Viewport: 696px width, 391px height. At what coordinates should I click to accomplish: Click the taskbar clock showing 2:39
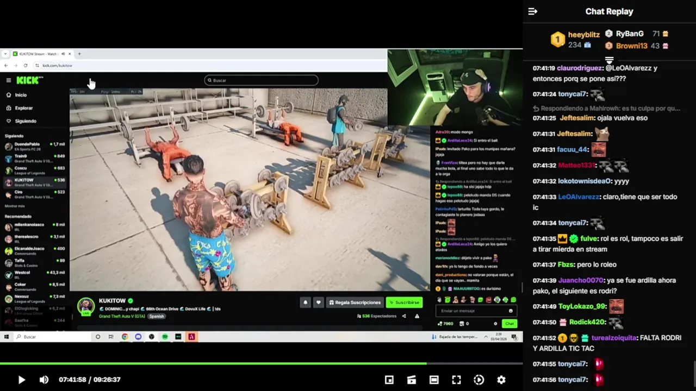click(499, 337)
